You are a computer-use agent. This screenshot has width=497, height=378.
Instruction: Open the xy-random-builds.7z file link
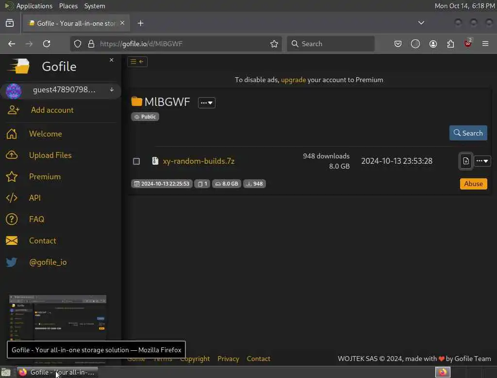[199, 161]
